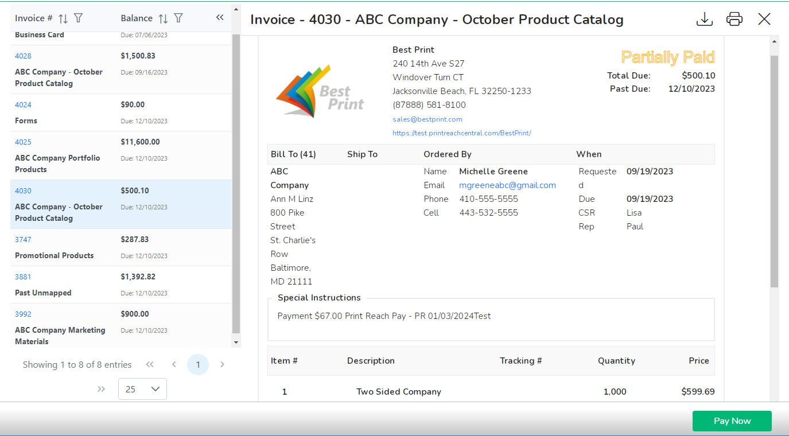Click the Partially Paid status label

tap(668, 57)
